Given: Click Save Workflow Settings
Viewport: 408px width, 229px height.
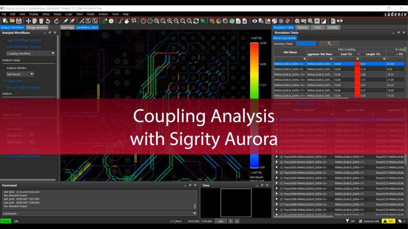Looking at the screenshot, I should click(x=24, y=40).
